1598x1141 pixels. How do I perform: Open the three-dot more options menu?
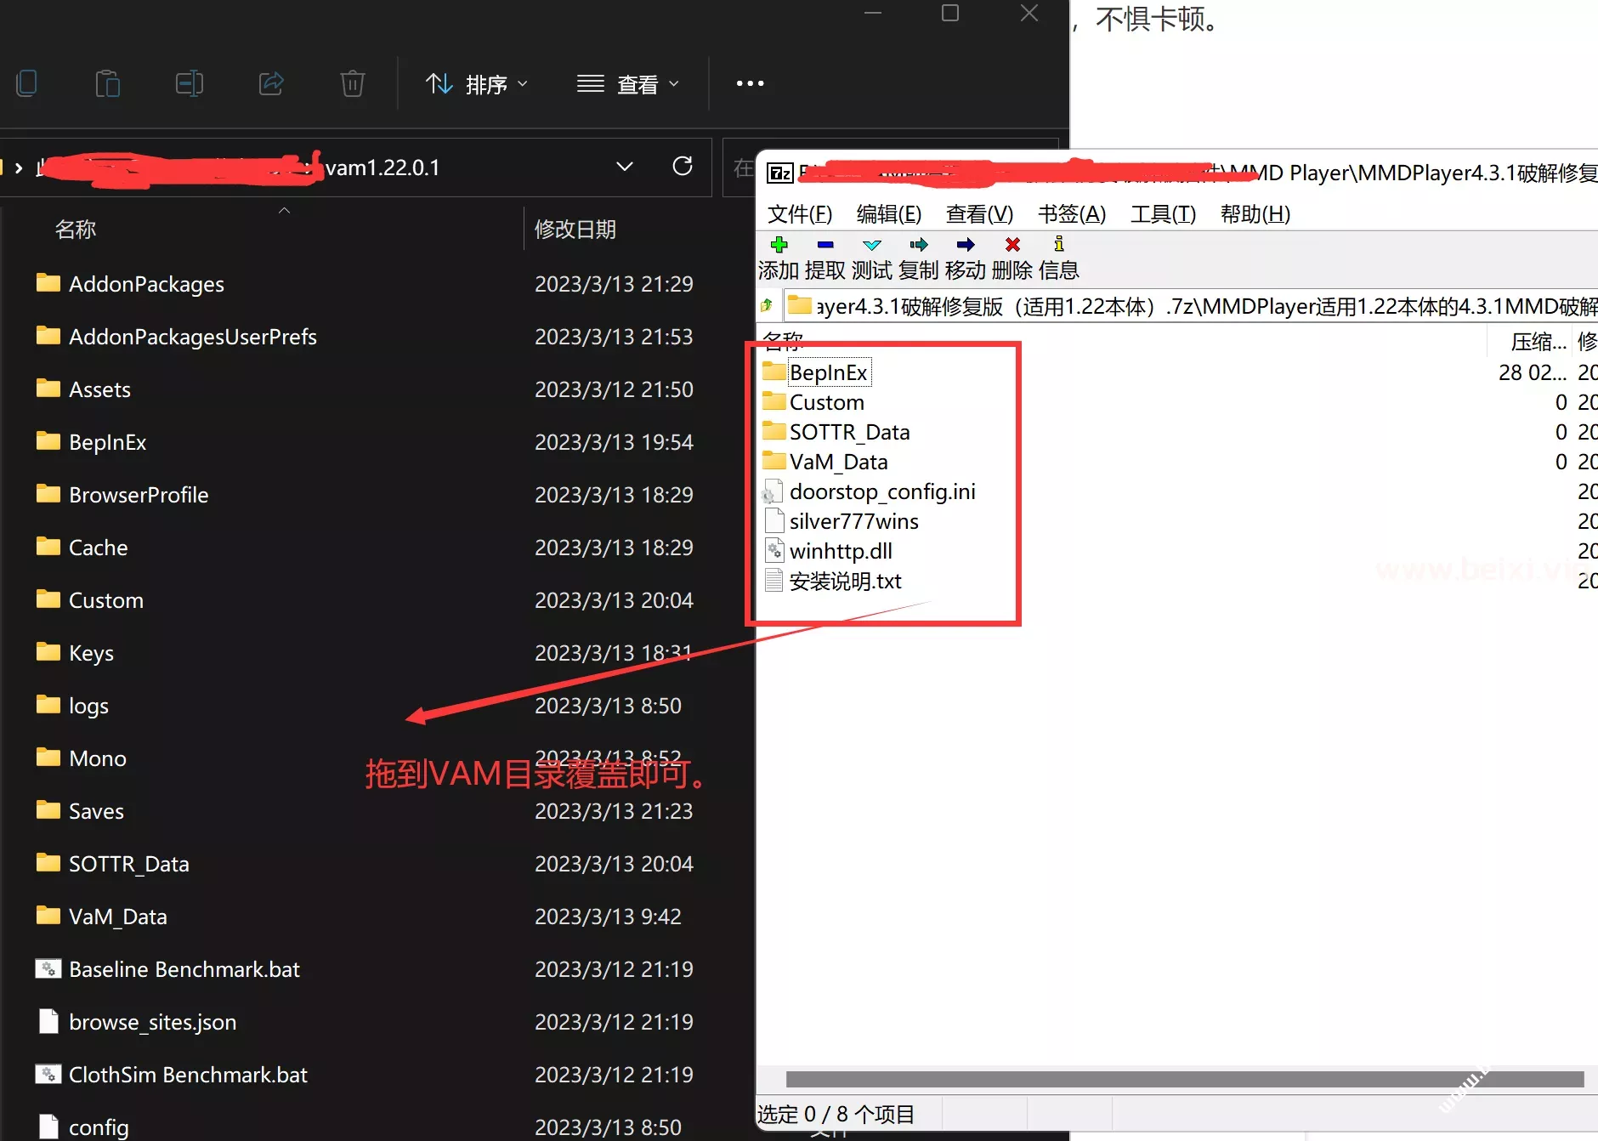point(750,83)
